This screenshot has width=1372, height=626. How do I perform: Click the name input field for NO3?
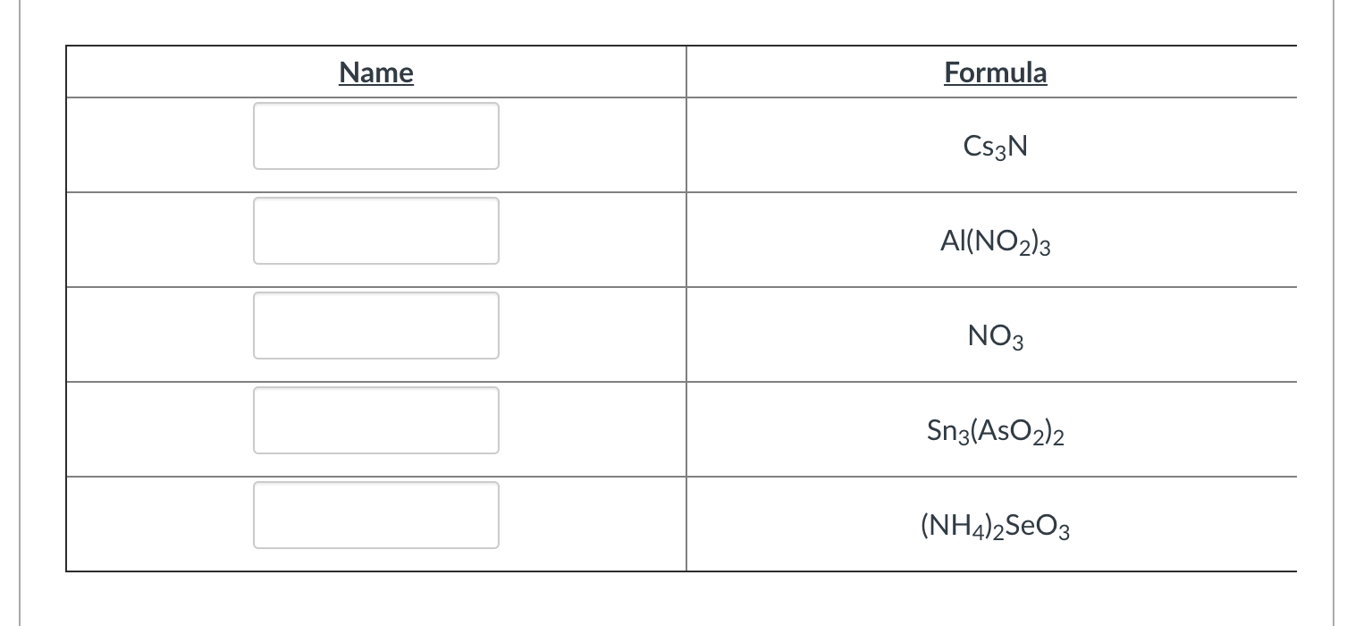click(375, 326)
